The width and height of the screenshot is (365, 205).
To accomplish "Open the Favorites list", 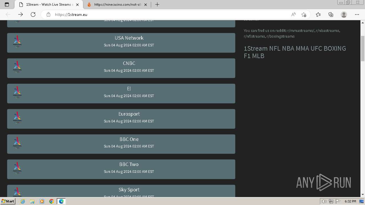I will pos(318,15).
